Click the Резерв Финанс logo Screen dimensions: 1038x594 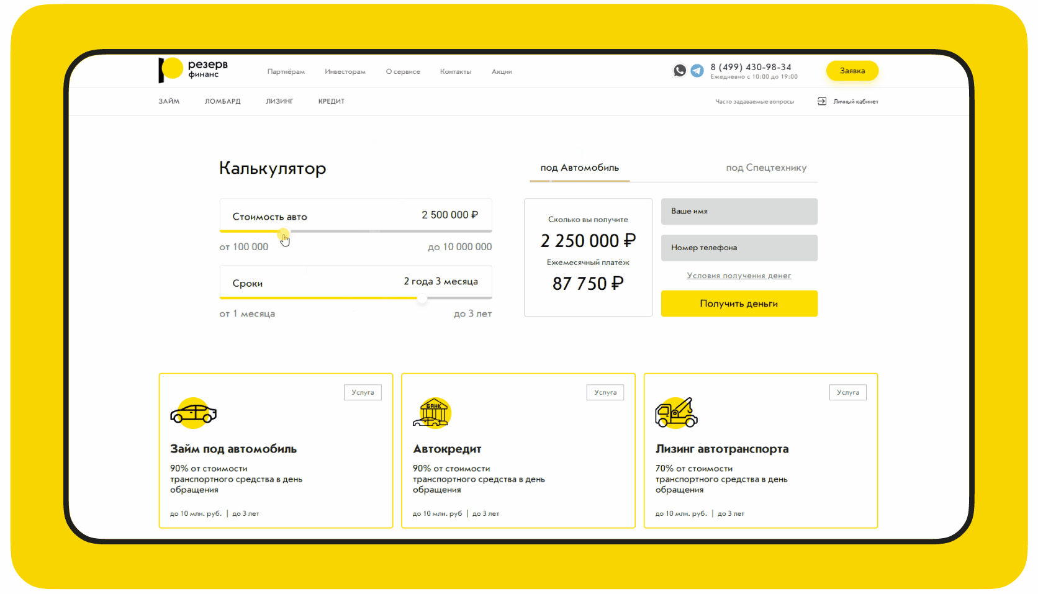193,70
